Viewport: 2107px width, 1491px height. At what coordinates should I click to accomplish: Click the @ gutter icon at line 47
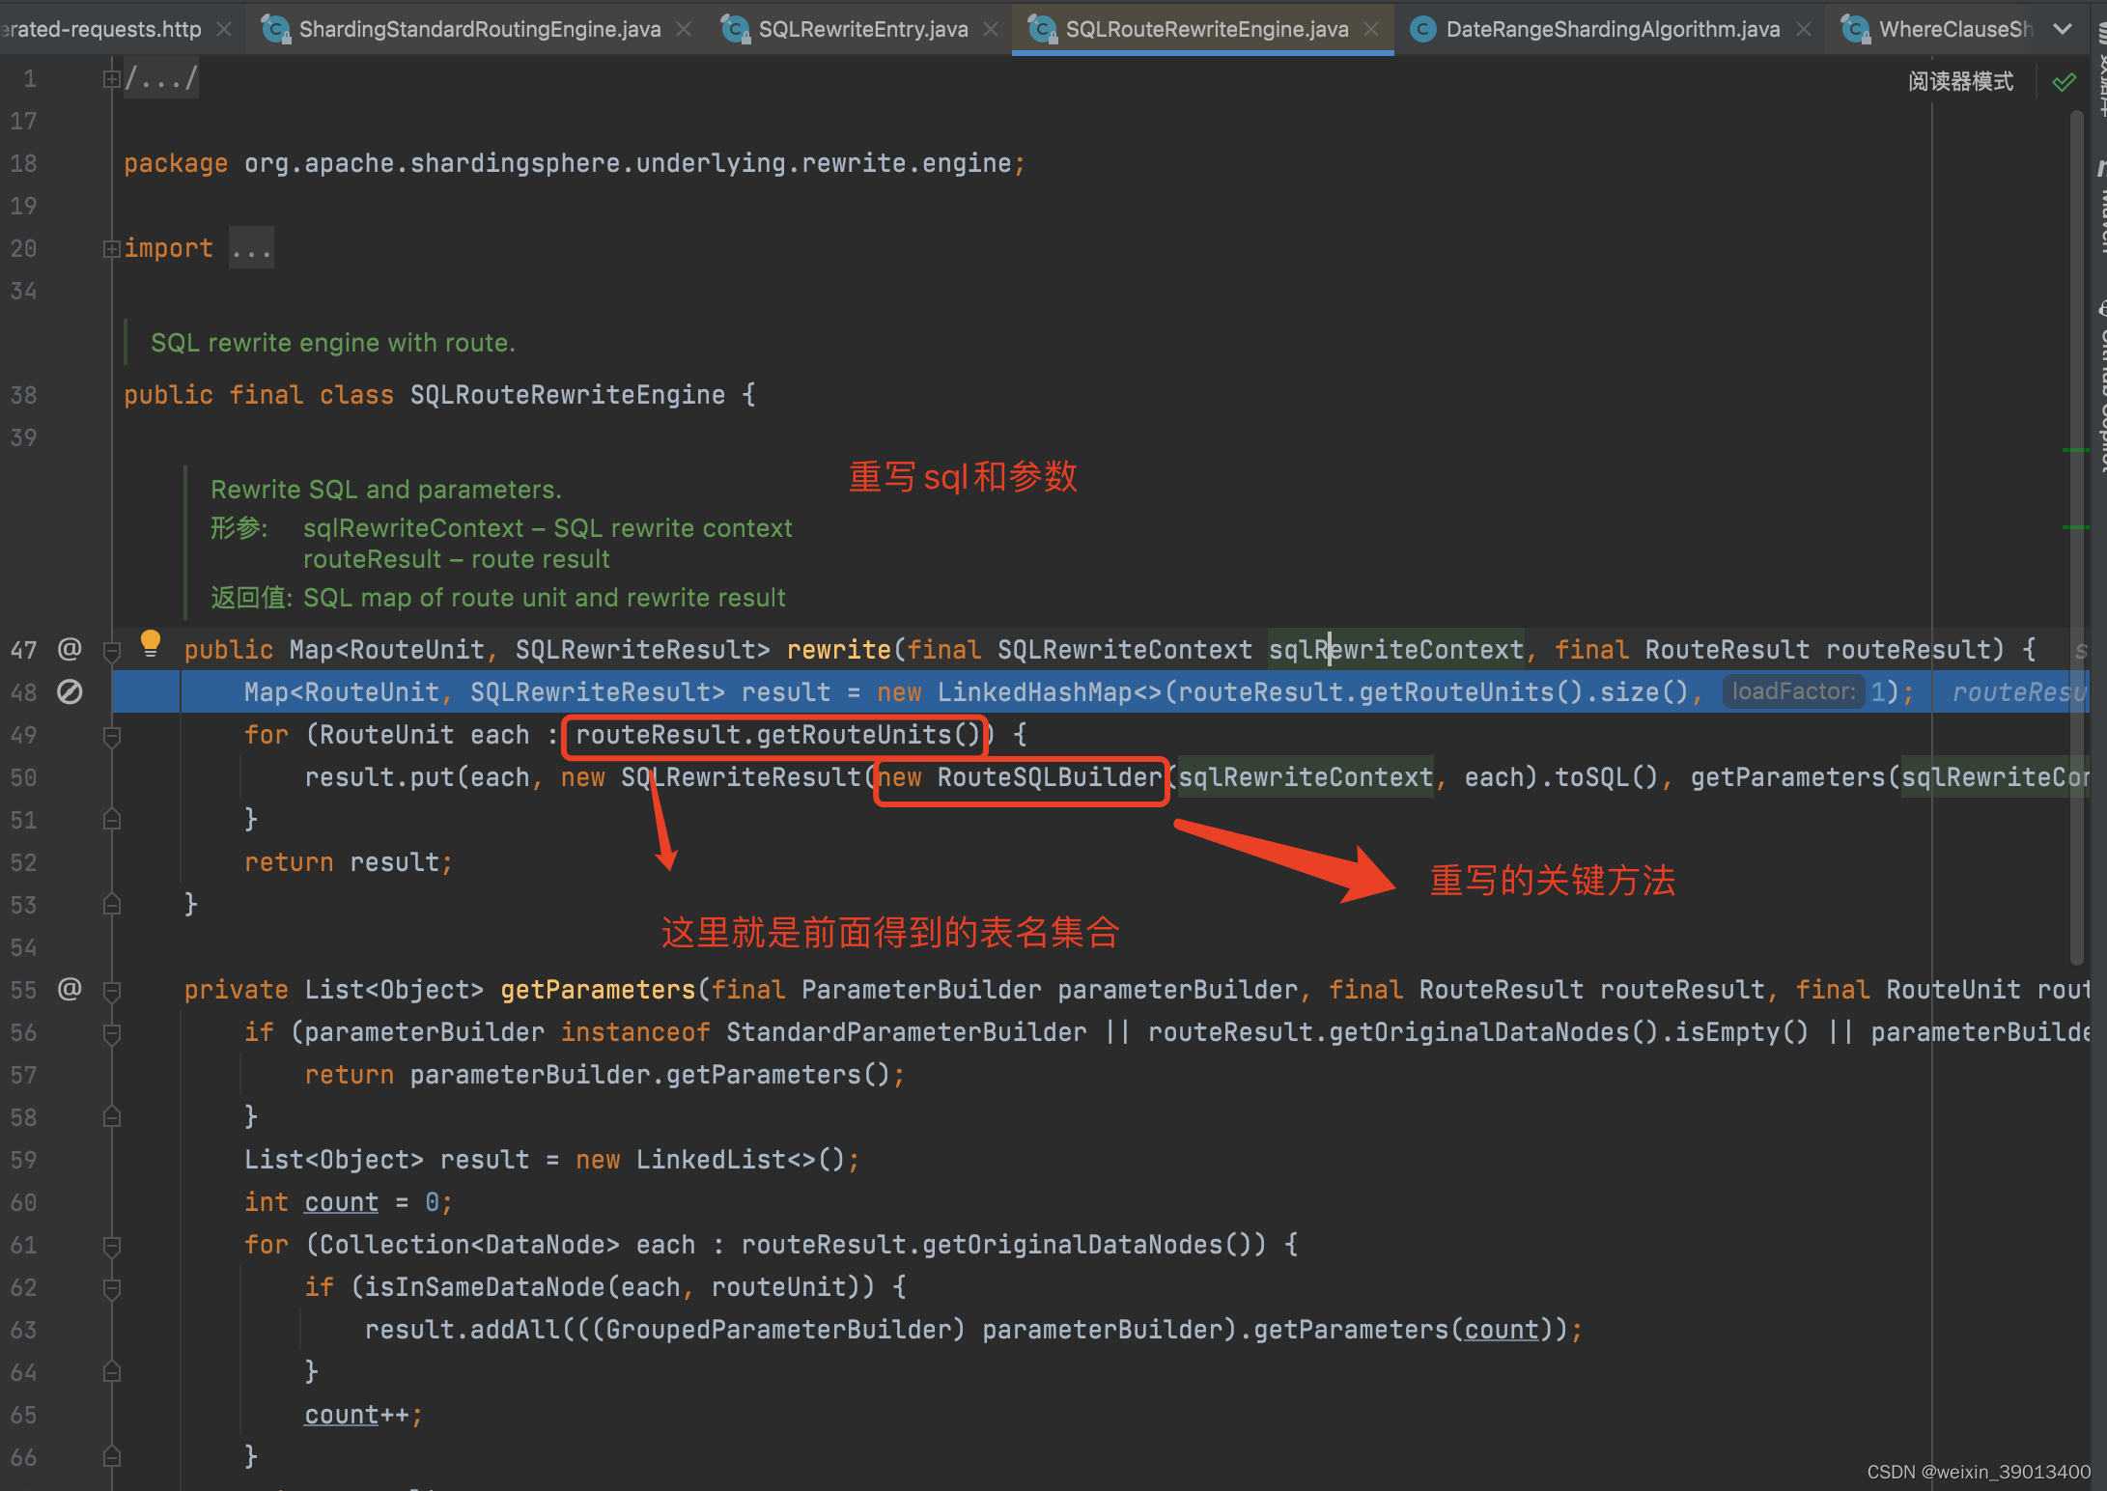point(70,649)
